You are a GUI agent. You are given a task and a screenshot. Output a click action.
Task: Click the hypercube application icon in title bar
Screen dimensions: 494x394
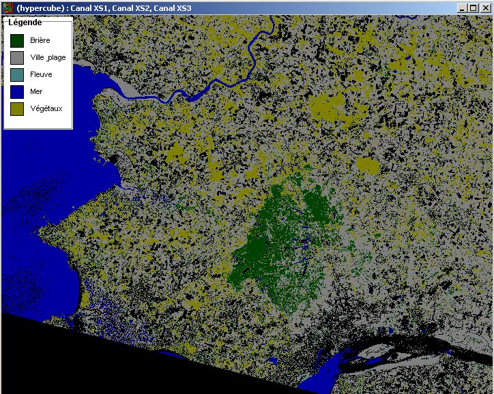coord(8,7)
